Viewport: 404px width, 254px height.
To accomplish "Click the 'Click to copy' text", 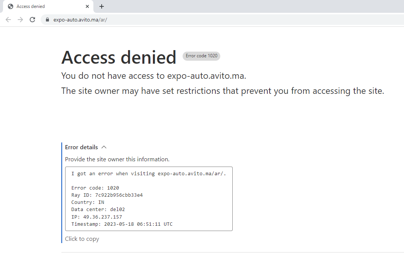I will [82, 239].
